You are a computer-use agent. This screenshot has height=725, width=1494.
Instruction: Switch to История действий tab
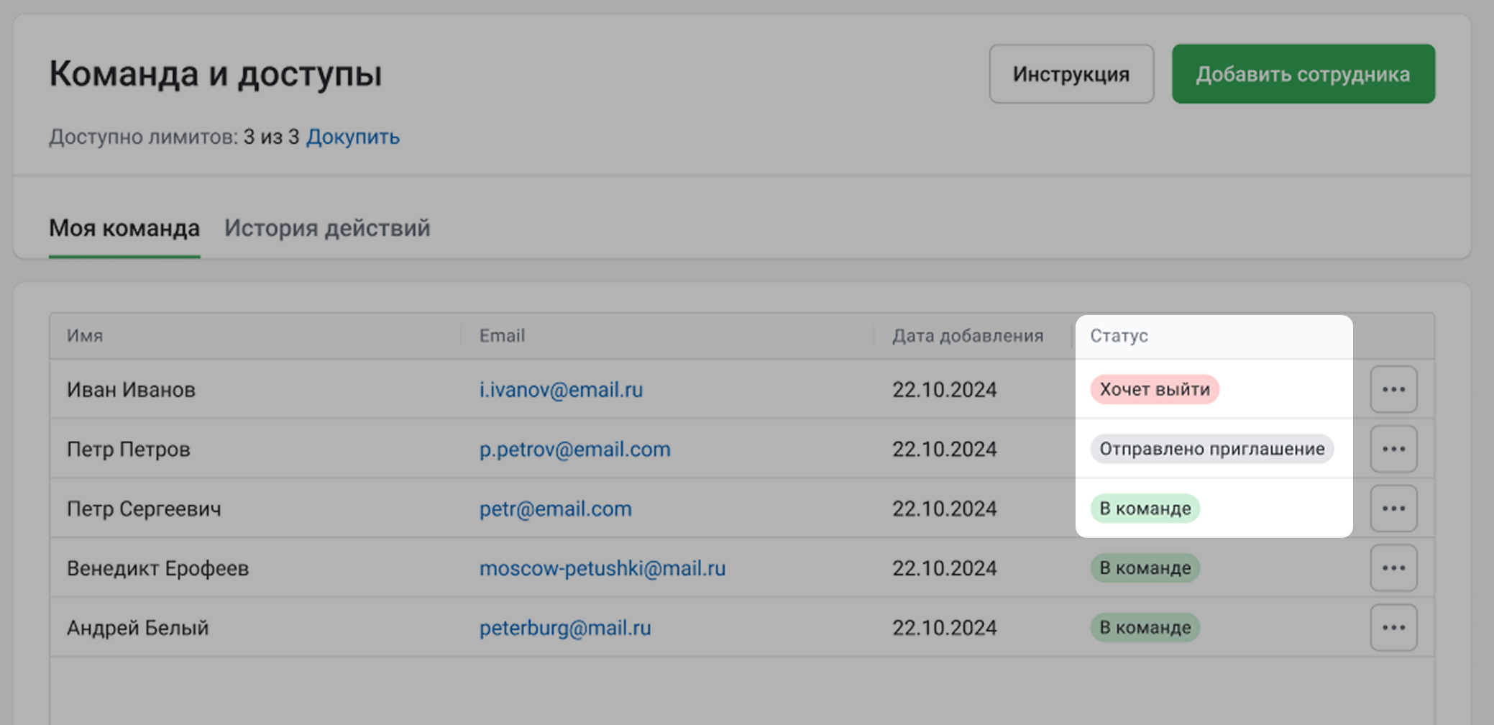(x=327, y=228)
